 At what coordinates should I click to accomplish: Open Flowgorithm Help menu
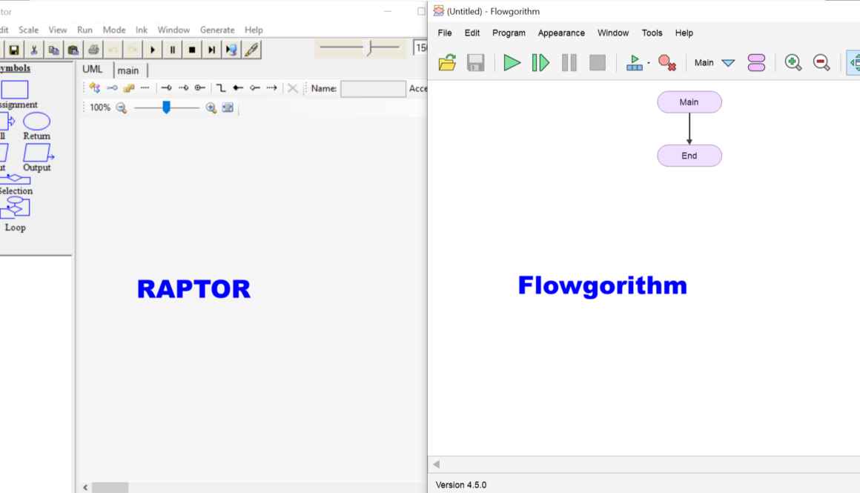coord(684,33)
